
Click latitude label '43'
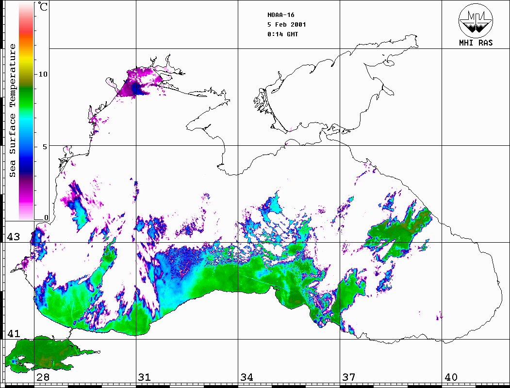click(x=13, y=237)
